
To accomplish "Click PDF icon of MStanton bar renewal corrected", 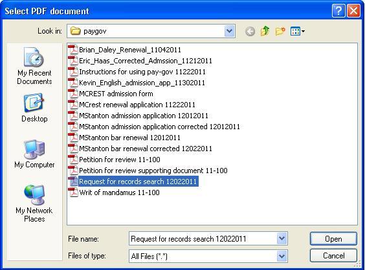I will 73,149.
